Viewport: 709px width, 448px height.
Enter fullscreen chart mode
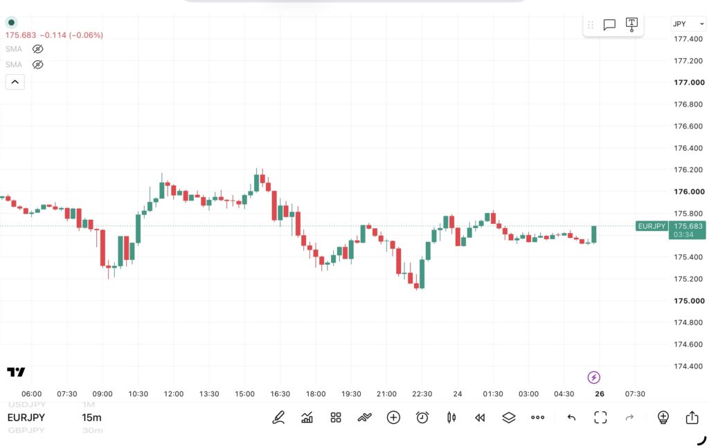coord(600,418)
